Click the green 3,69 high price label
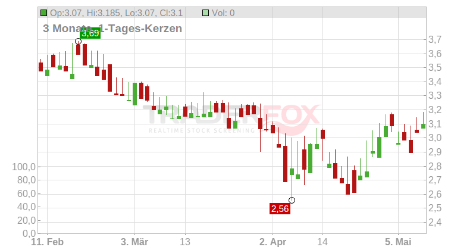 point(90,33)
